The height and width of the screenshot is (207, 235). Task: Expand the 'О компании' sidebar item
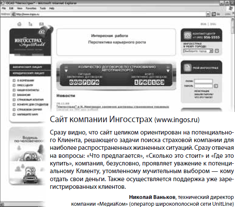[x=14, y=81]
